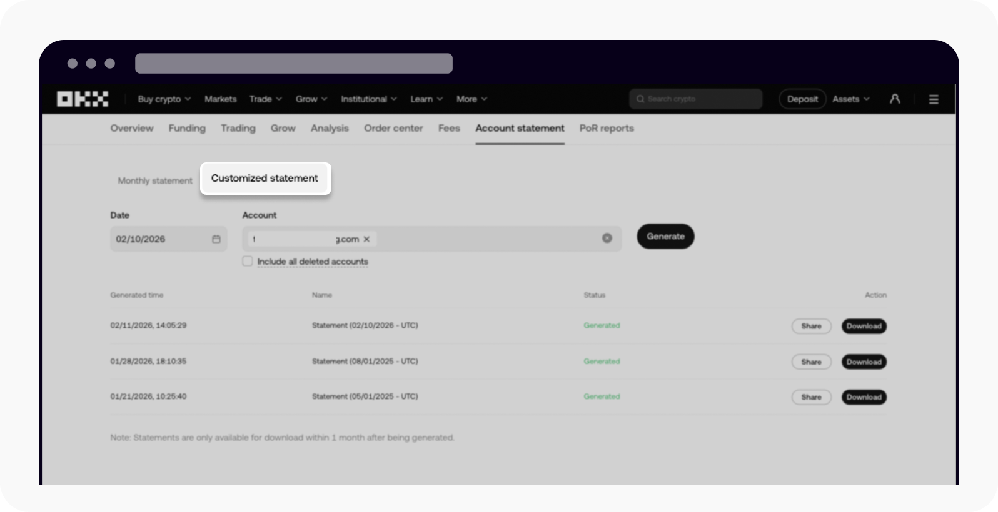
Task: Select generated time 01/28/2026, 18:10:35
Action: click(x=148, y=361)
